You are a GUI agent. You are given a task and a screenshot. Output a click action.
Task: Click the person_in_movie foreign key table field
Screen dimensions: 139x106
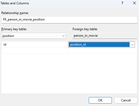click(105, 36)
